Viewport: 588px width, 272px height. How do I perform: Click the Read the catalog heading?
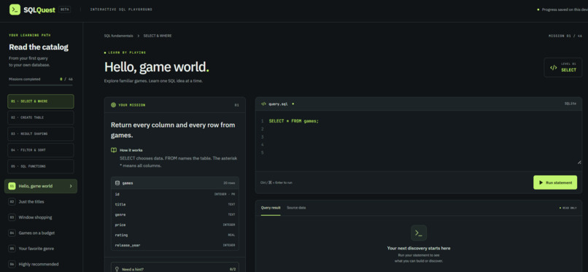[x=39, y=47]
